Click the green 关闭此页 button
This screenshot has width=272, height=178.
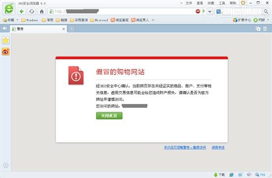click(109, 116)
